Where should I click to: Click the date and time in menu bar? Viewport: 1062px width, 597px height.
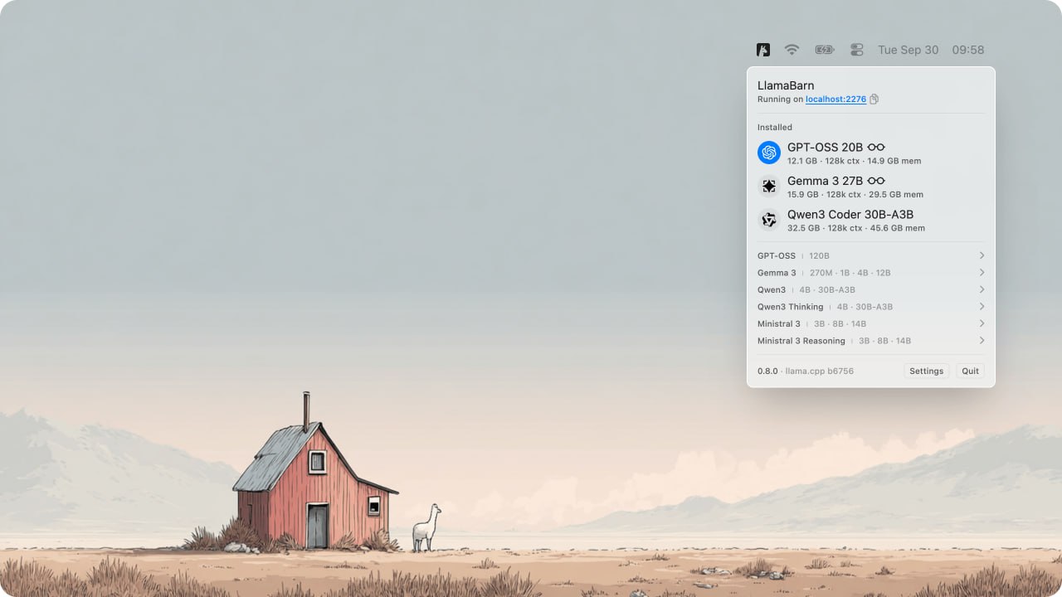pyautogui.click(x=931, y=50)
